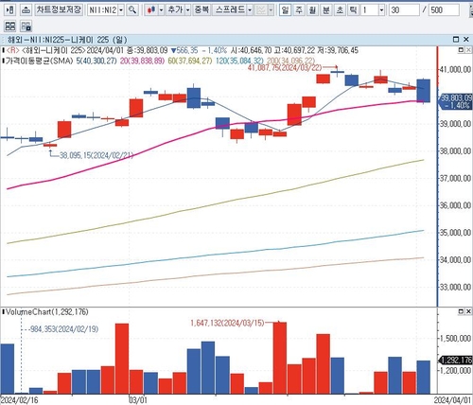Click the 가격이동평균(SMA) legend label

tap(40, 61)
